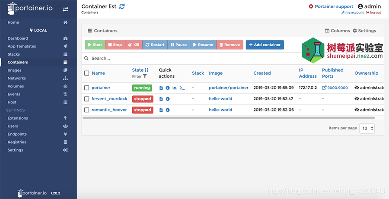Click the log out link
389x199 pixels.
tap(373, 13)
